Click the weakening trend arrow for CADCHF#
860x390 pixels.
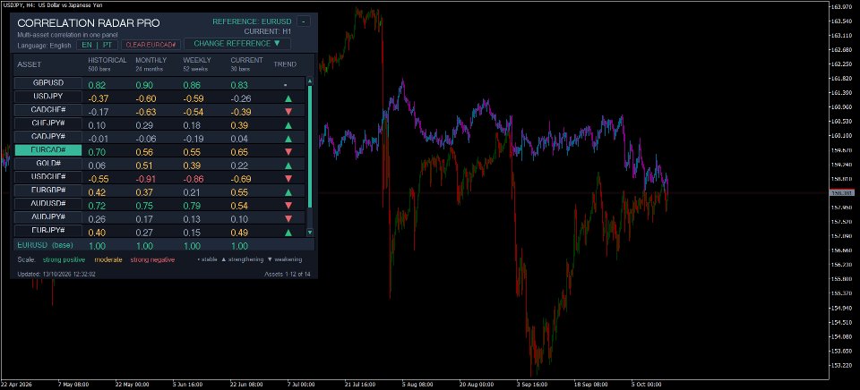click(x=288, y=113)
